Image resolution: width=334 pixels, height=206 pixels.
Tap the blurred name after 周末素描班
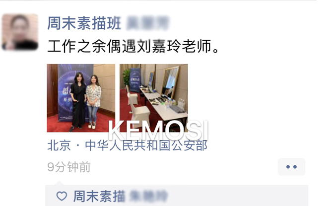coord(147,23)
